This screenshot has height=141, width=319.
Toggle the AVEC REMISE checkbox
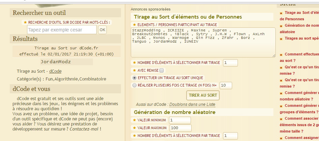point(162,70)
